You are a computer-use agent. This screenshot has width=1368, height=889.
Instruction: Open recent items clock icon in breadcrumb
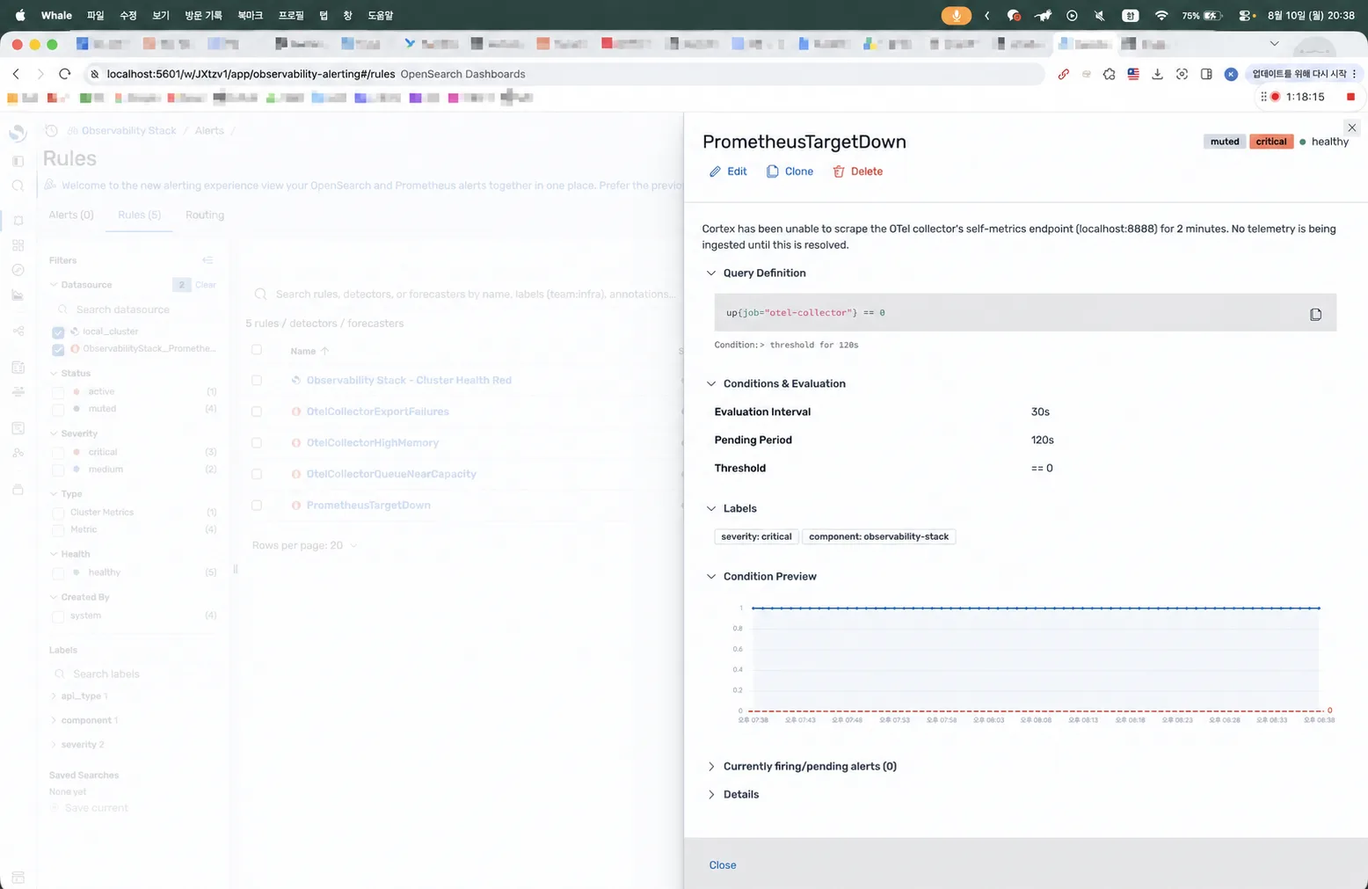(51, 130)
